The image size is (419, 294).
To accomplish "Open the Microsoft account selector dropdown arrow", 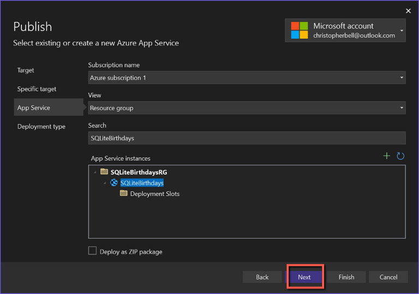I will coord(402,31).
